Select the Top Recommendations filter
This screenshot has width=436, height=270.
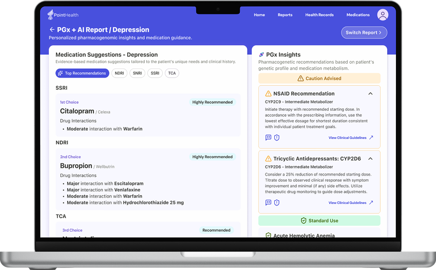[82, 73]
